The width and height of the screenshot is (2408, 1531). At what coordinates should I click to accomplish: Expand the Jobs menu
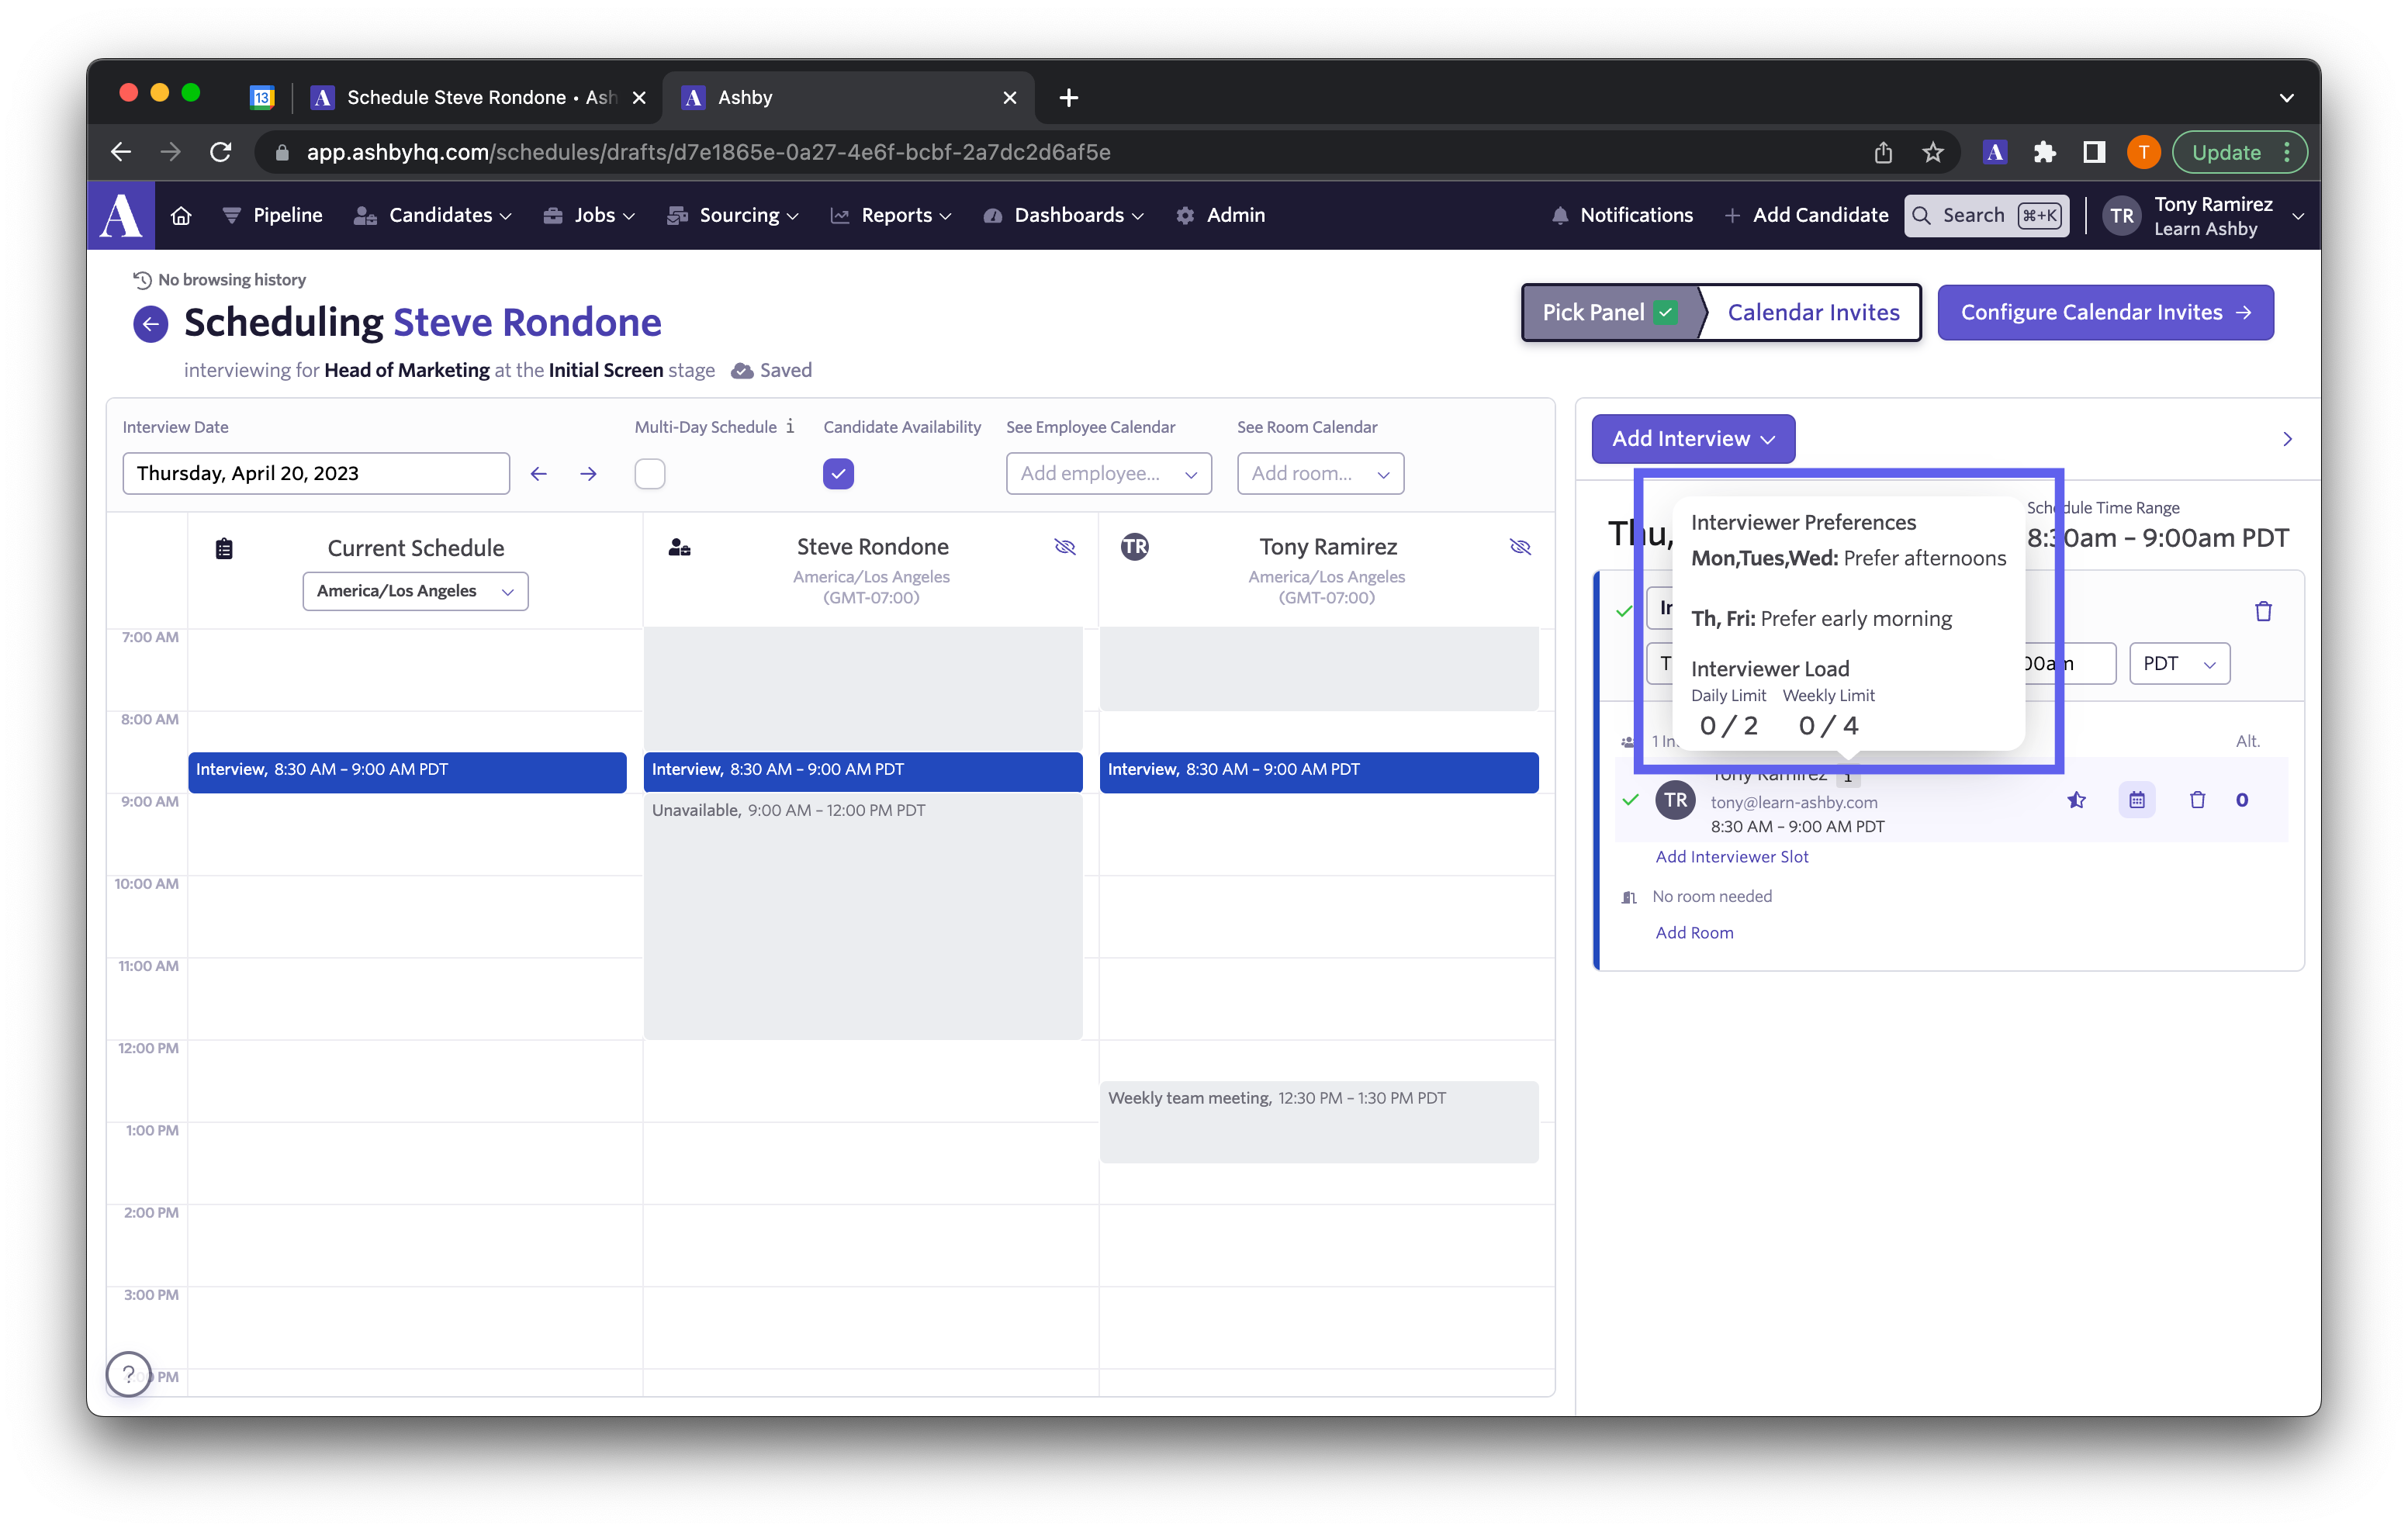coord(589,215)
